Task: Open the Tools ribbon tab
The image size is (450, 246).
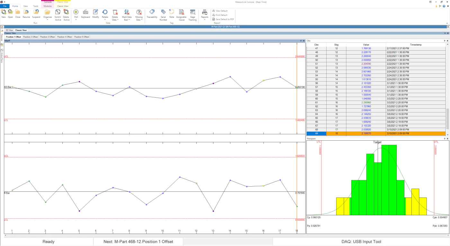Action: tap(35, 6)
